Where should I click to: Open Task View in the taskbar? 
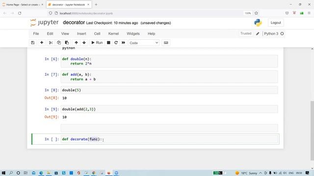26,173
